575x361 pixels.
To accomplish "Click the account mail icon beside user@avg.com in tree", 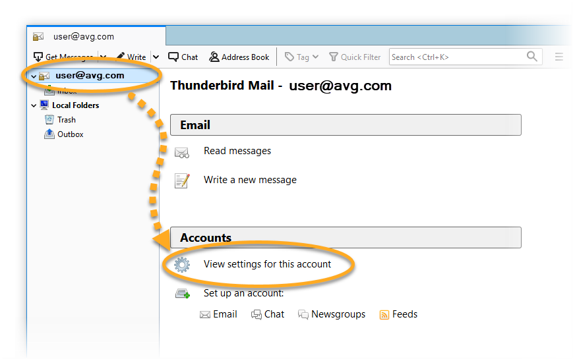I will [x=44, y=76].
